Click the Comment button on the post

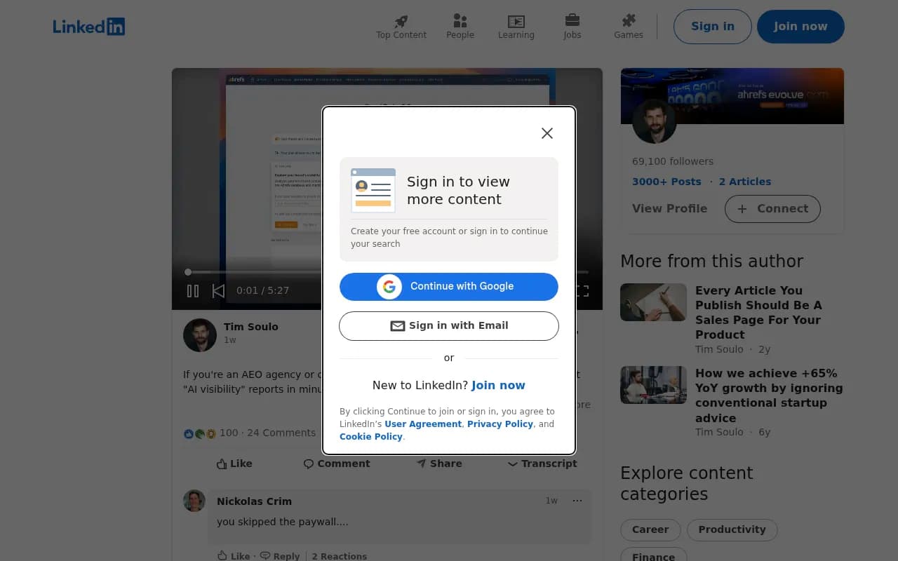[x=337, y=464]
